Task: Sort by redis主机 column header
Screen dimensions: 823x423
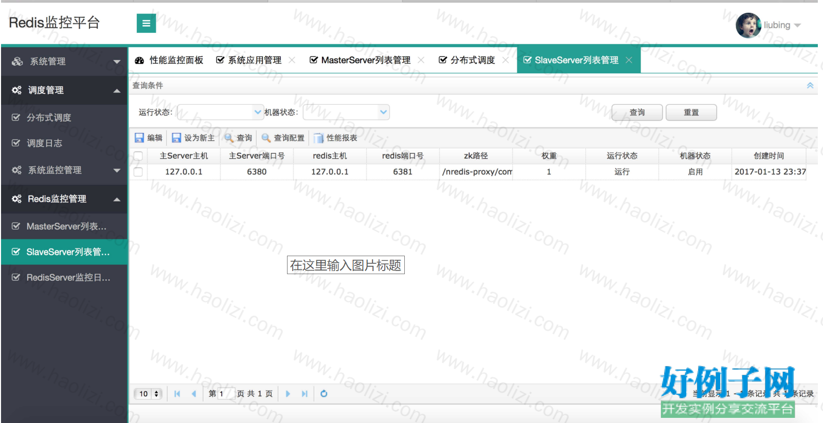Action: pos(330,156)
